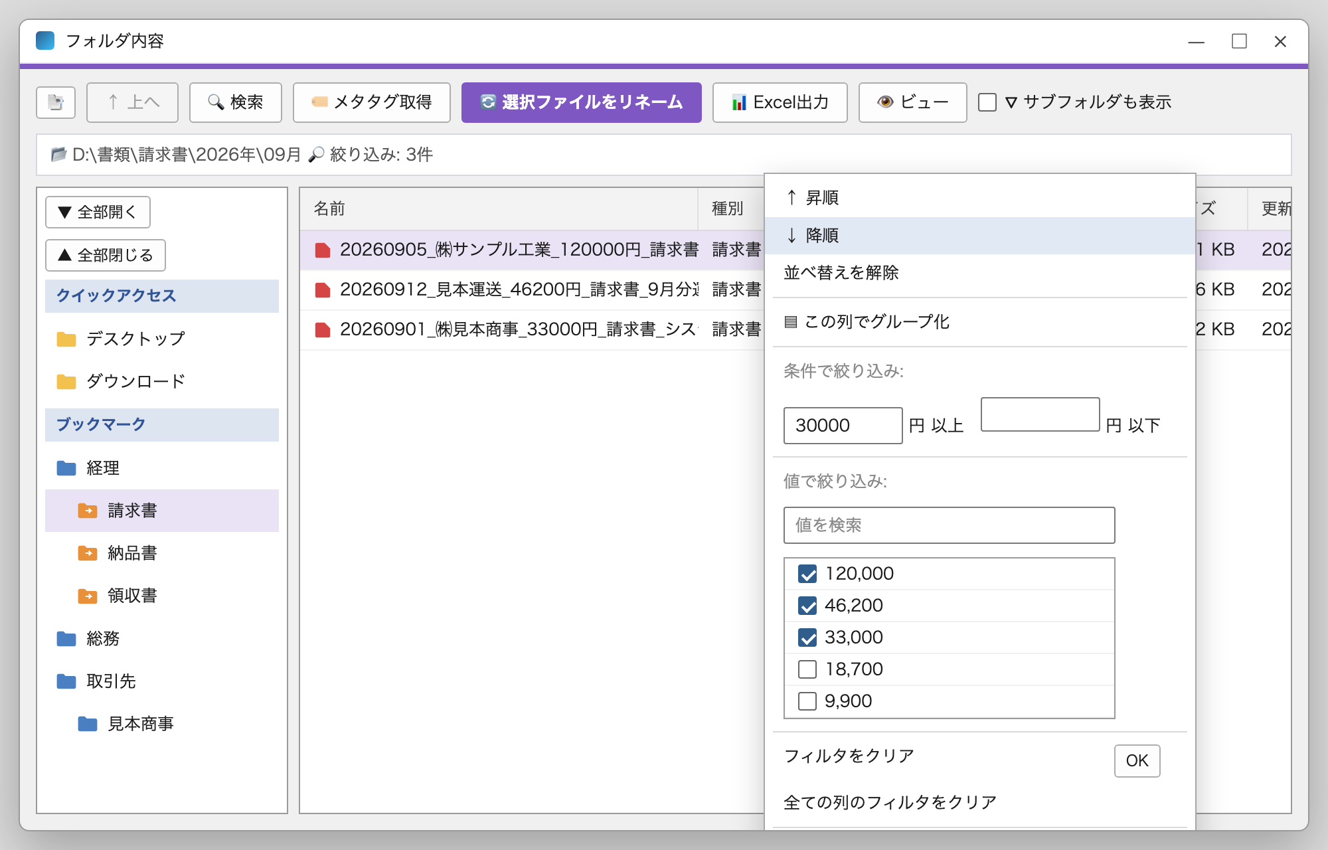
Task: Click メタタグ取得 button
Action: click(x=372, y=102)
